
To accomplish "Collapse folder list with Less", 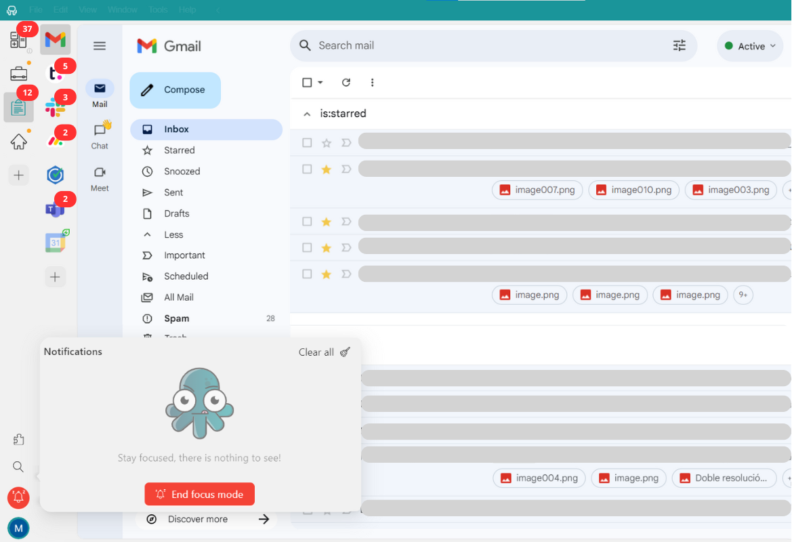I will pos(173,234).
